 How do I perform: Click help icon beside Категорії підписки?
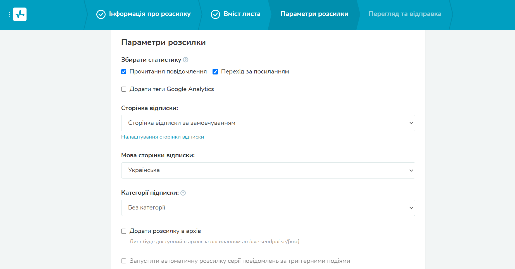183,193
